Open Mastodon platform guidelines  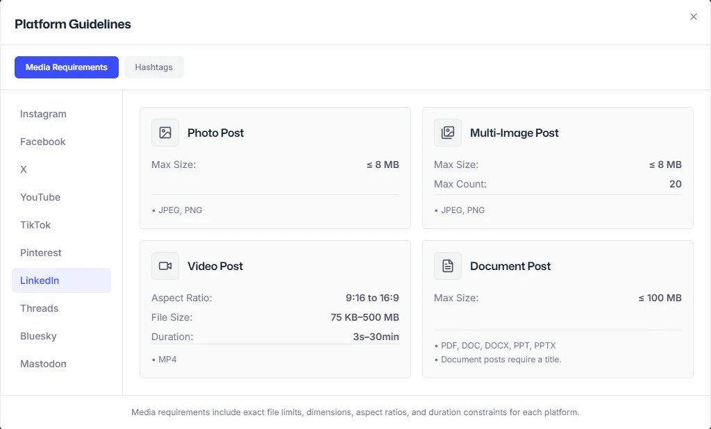[x=62, y=364]
